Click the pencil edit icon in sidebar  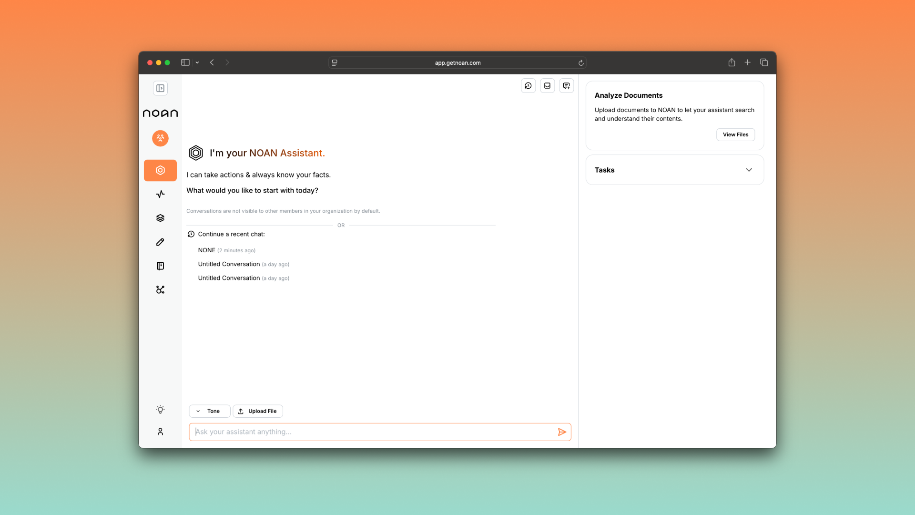pyautogui.click(x=160, y=242)
